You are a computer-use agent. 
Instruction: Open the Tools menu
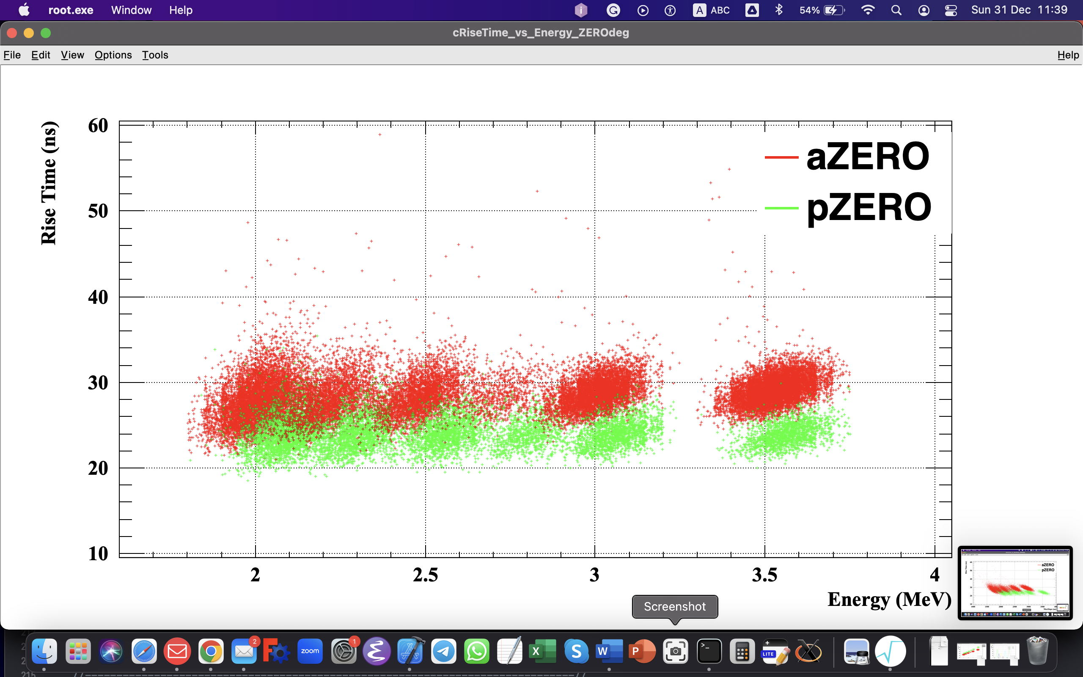click(155, 55)
